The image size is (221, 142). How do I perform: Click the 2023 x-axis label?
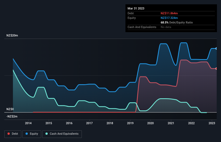point(212,123)
